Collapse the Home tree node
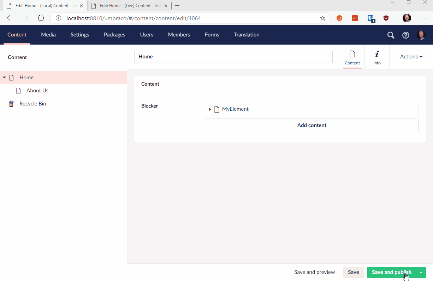 pos(4,77)
